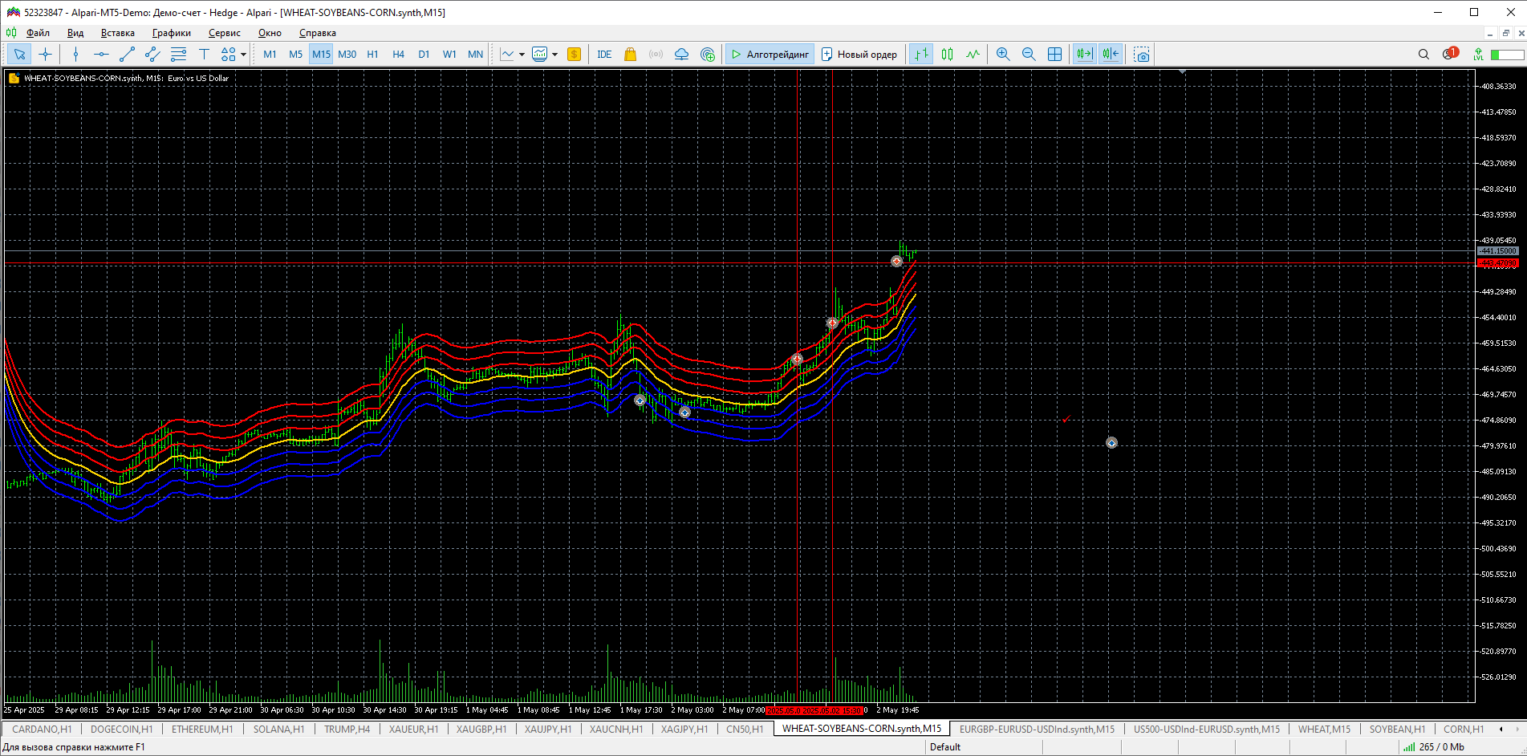Viewport: 1527px width, 756px height.
Task: Toggle the M15 timeframe button
Action: pos(321,55)
